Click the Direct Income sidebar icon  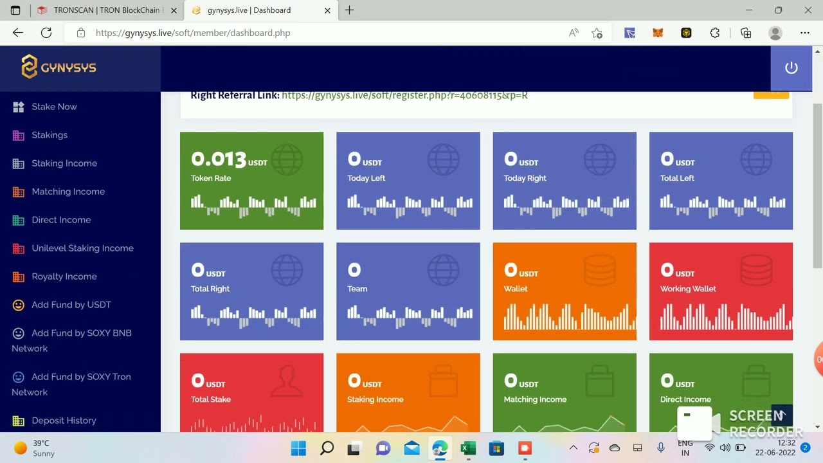[x=19, y=220]
